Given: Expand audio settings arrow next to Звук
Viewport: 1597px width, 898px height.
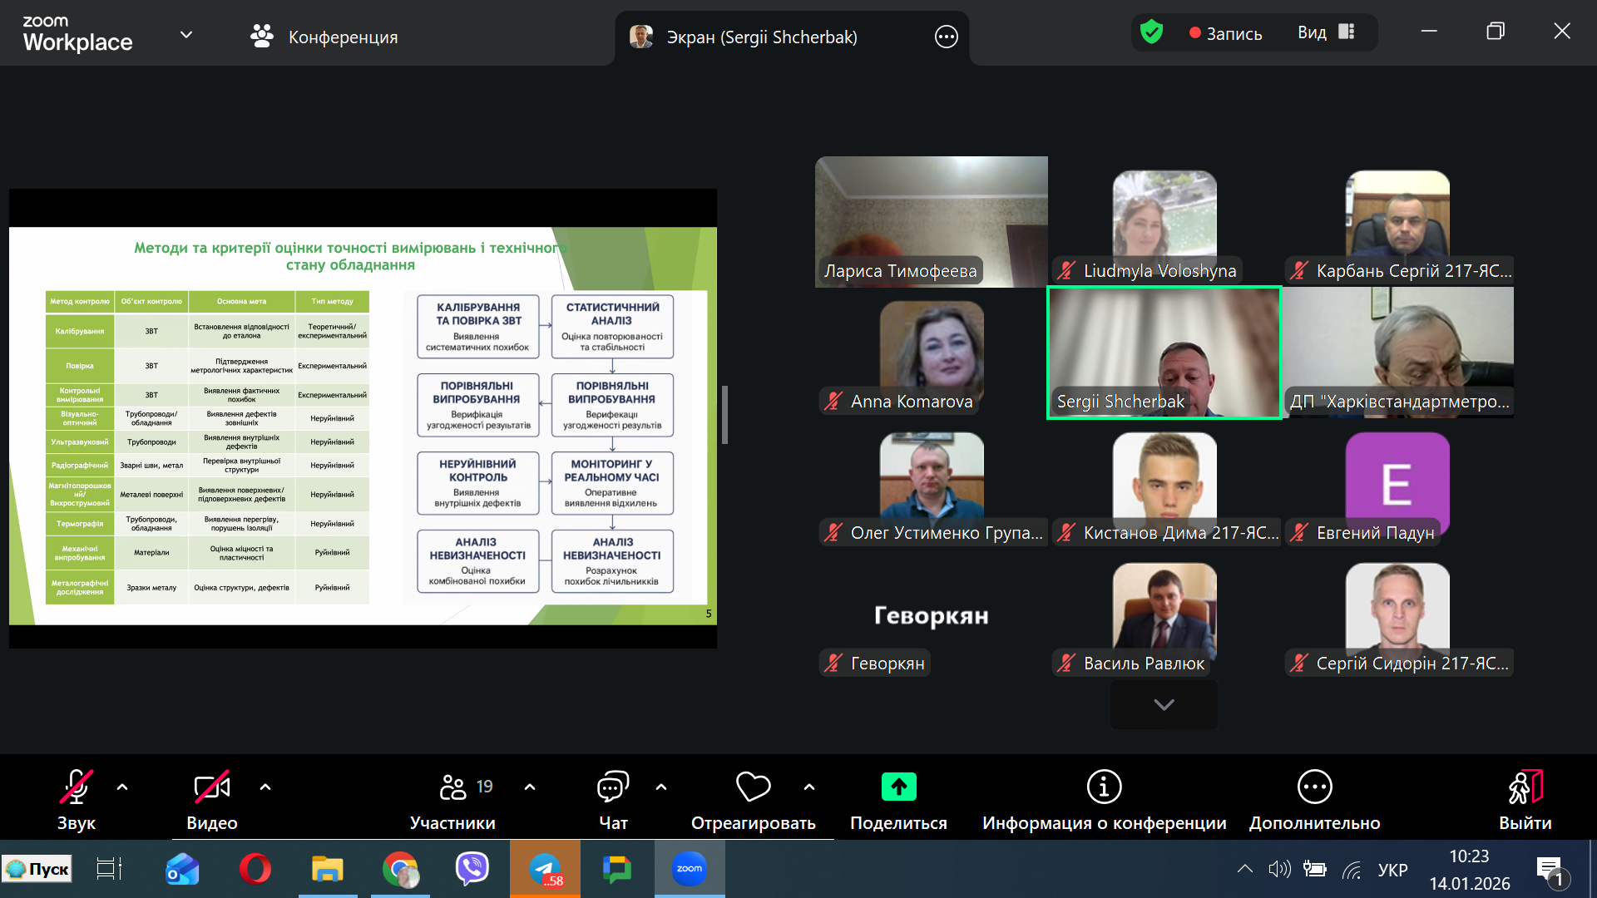Looking at the screenshot, I should pyautogui.click(x=122, y=787).
